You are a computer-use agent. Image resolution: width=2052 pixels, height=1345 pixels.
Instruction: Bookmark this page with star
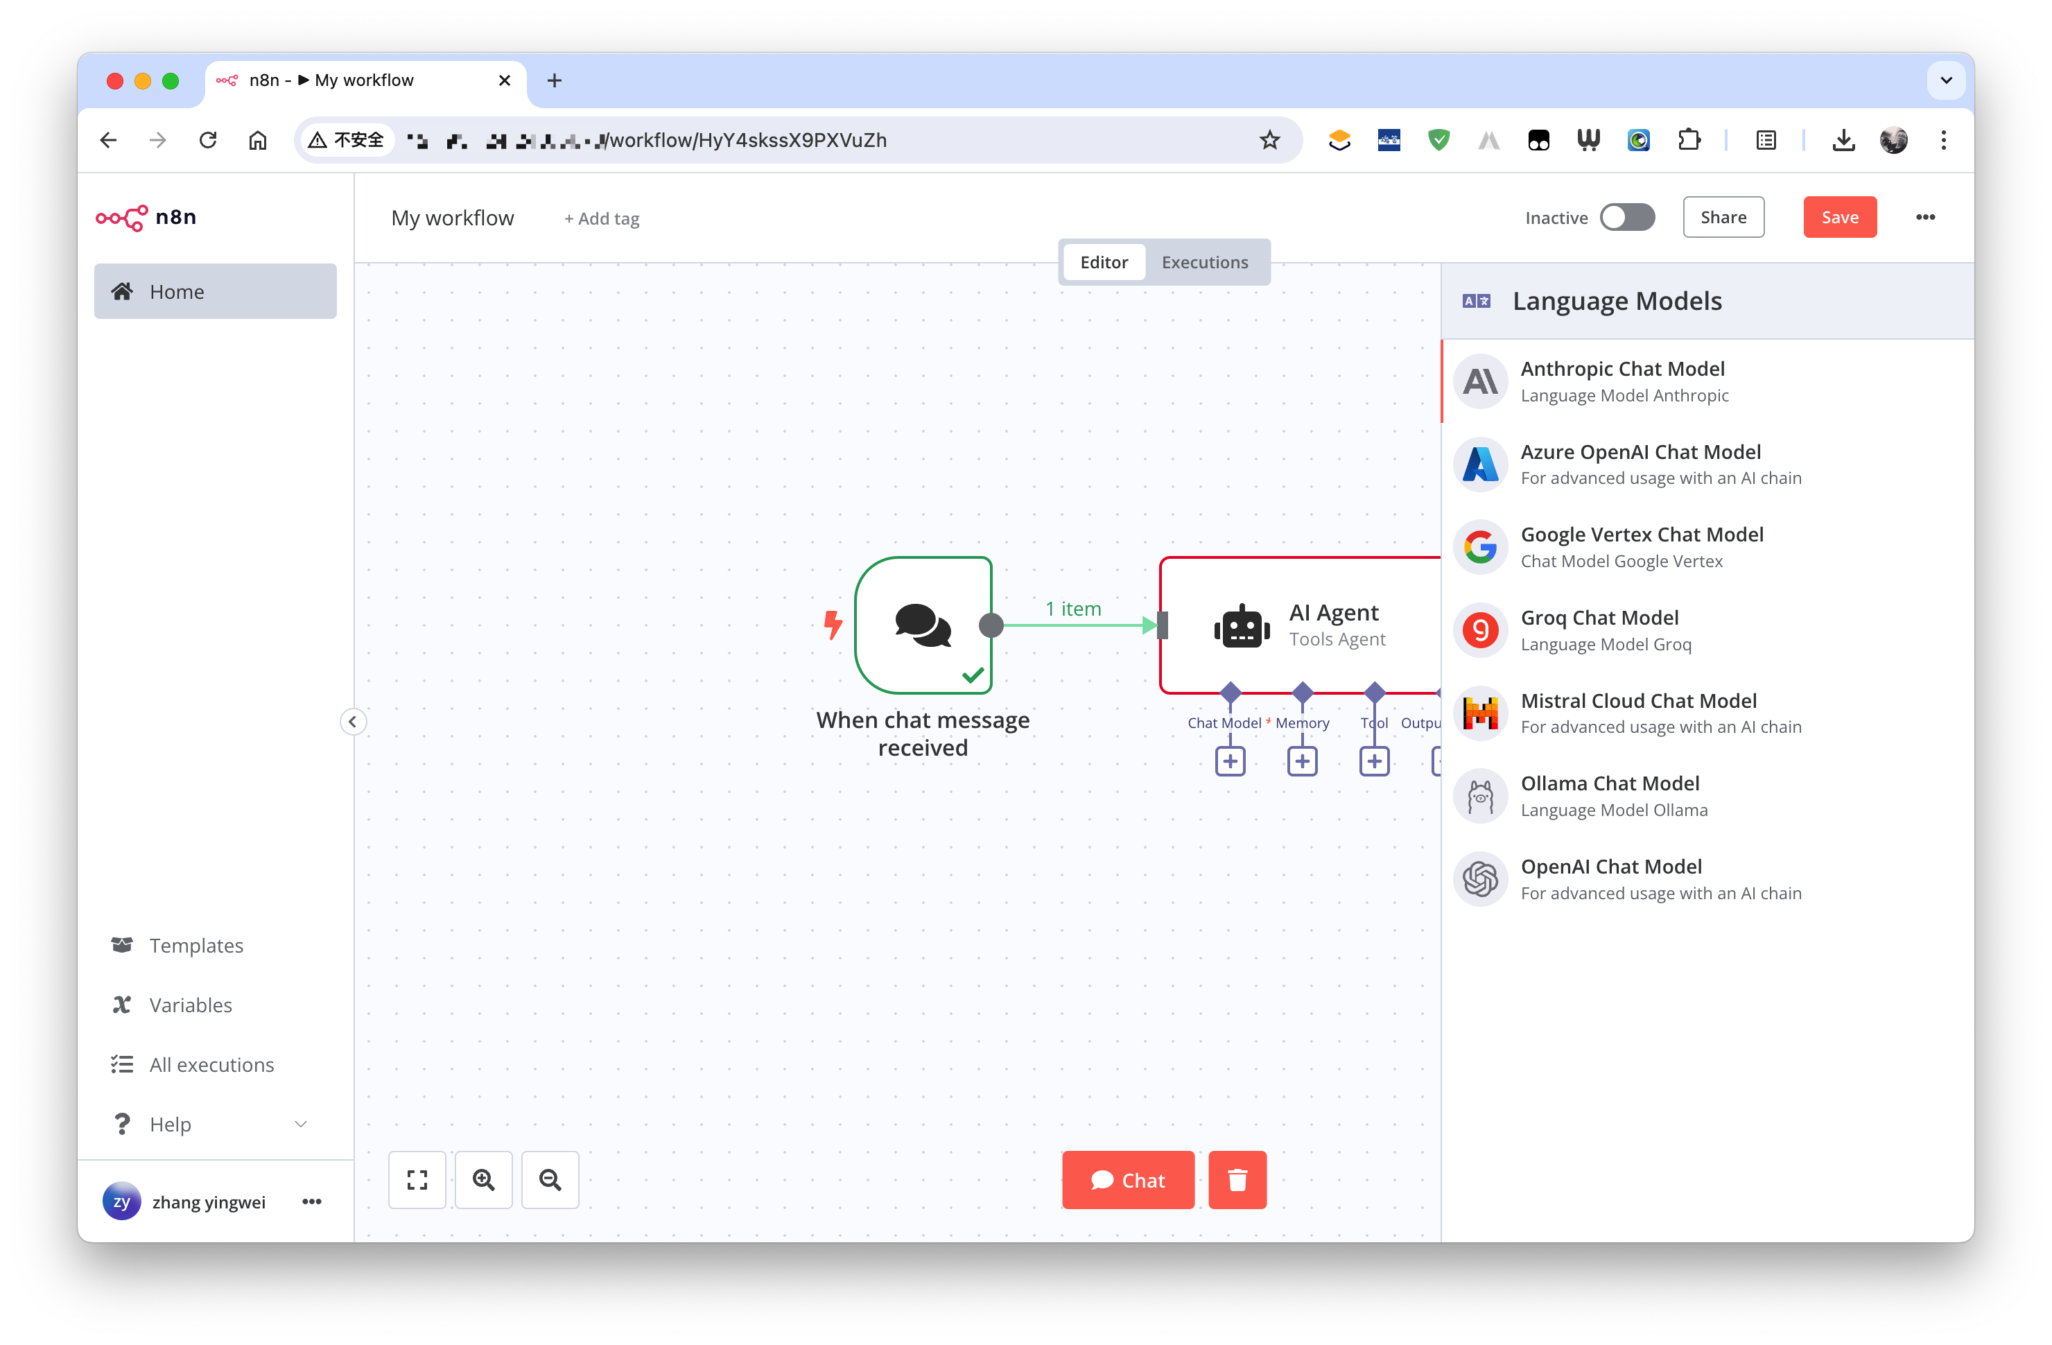(x=1269, y=139)
